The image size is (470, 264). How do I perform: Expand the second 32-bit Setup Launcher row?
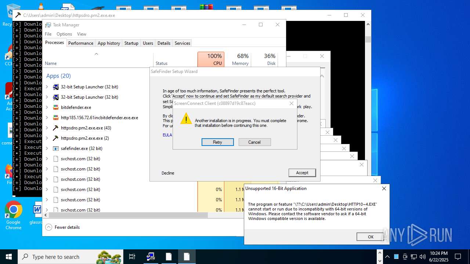[x=47, y=97]
